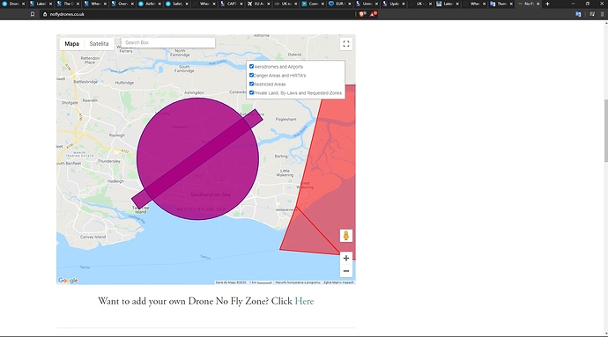Open a new browser tab
The width and height of the screenshot is (608, 337).
click(x=547, y=4)
